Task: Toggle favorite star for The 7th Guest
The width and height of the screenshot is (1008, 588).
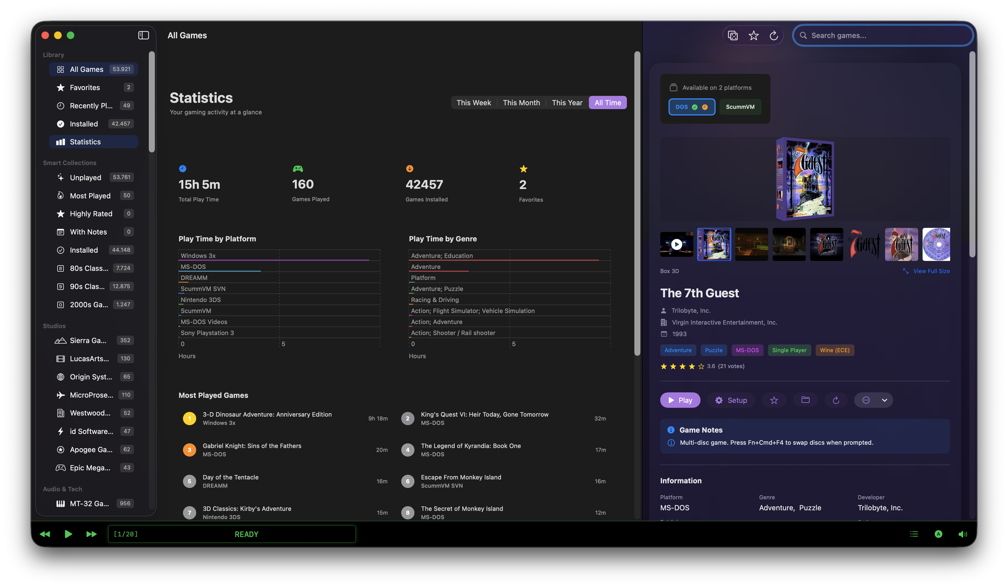Action: click(774, 400)
